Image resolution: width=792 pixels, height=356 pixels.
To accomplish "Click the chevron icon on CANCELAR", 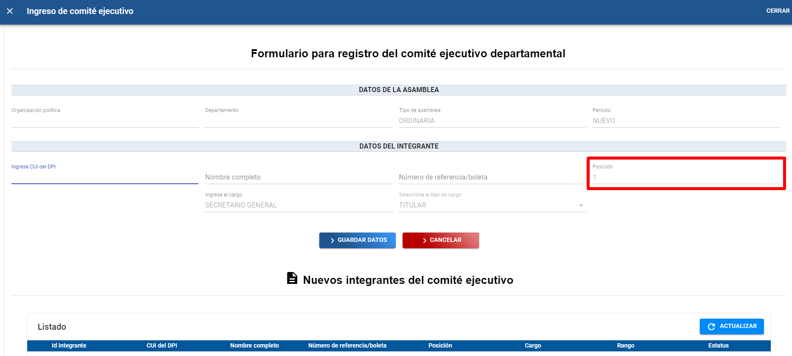I will (424, 241).
